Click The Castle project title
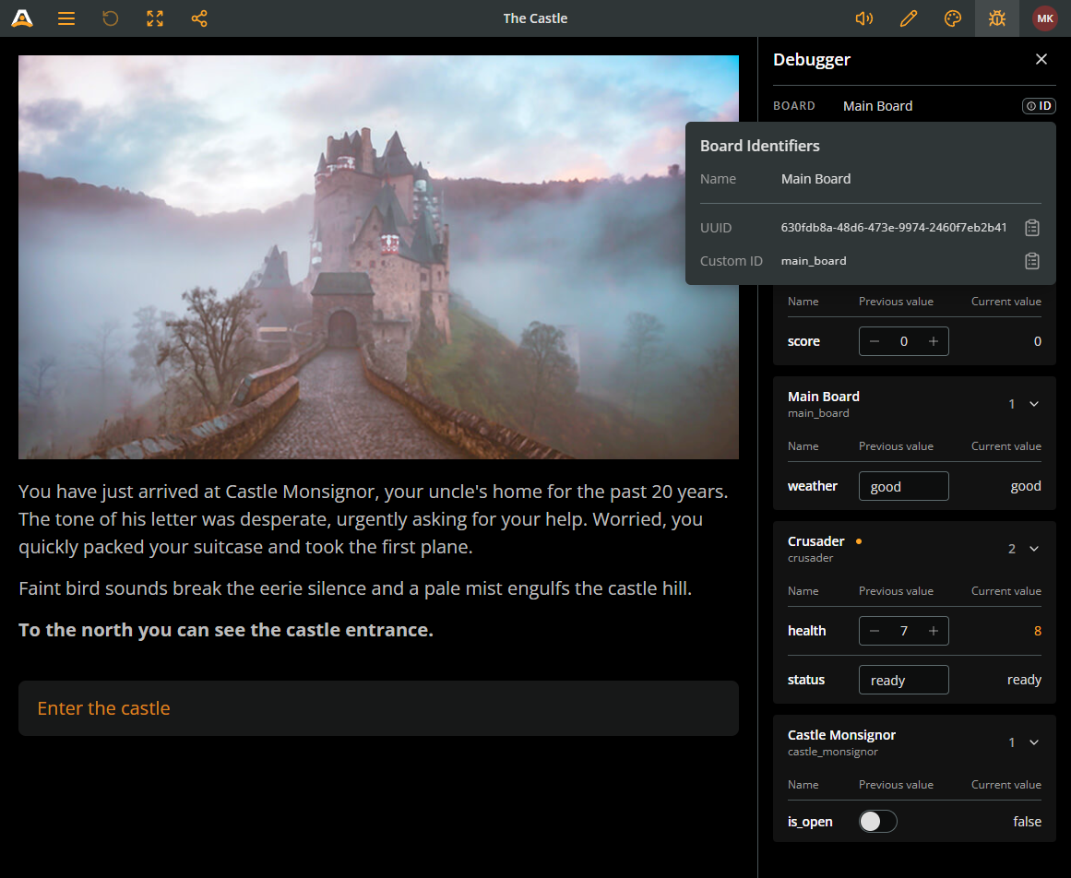This screenshot has height=878, width=1071. [535, 18]
